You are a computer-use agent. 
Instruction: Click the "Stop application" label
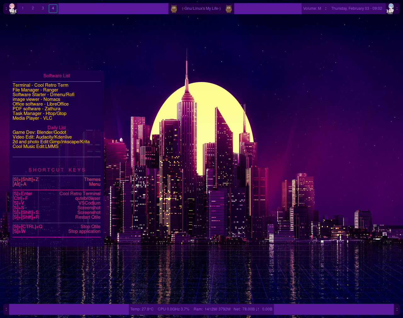pos(84,231)
